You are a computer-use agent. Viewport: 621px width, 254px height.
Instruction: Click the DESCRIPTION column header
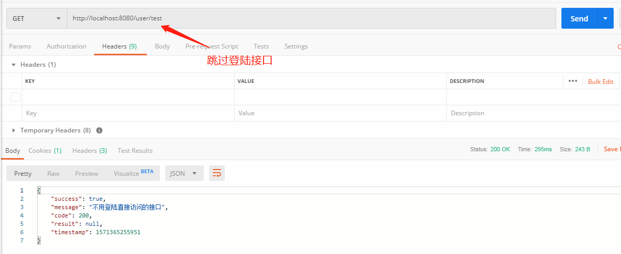pyautogui.click(x=467, y=81)
